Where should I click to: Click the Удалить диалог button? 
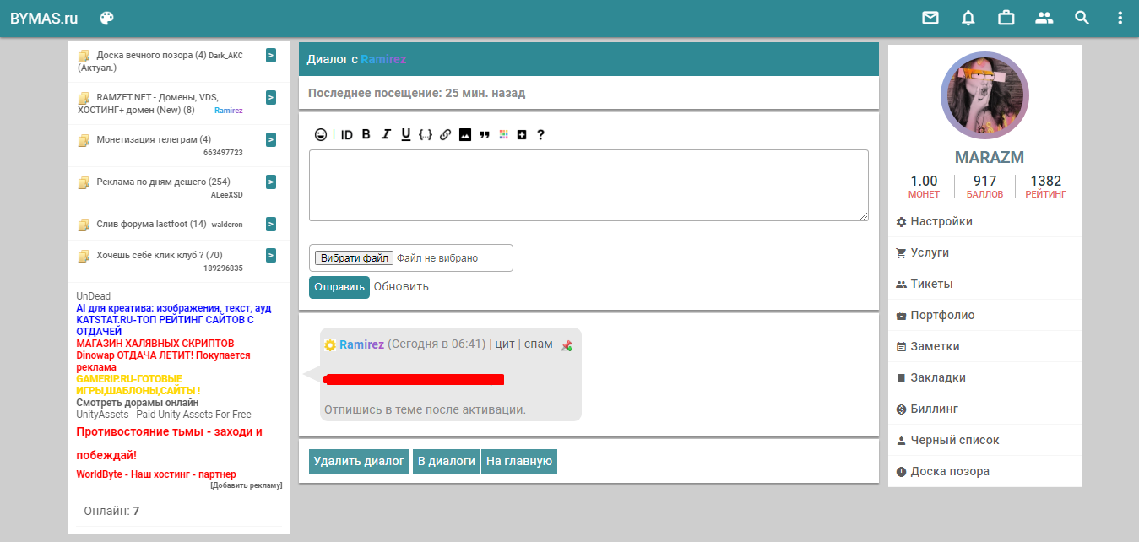[359, 461]
